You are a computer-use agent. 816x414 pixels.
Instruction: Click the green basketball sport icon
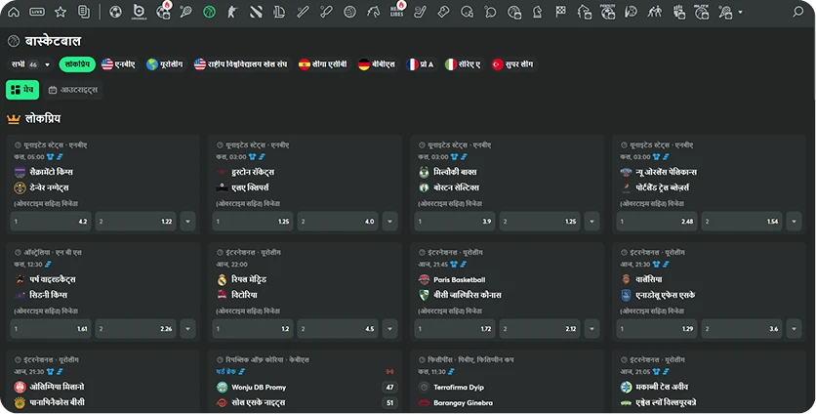tap(209, 12)
